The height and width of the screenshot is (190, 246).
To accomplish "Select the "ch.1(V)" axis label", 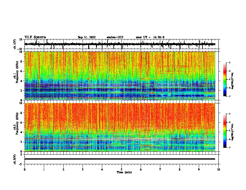I will pyautogui.click(x=15, y=44).
